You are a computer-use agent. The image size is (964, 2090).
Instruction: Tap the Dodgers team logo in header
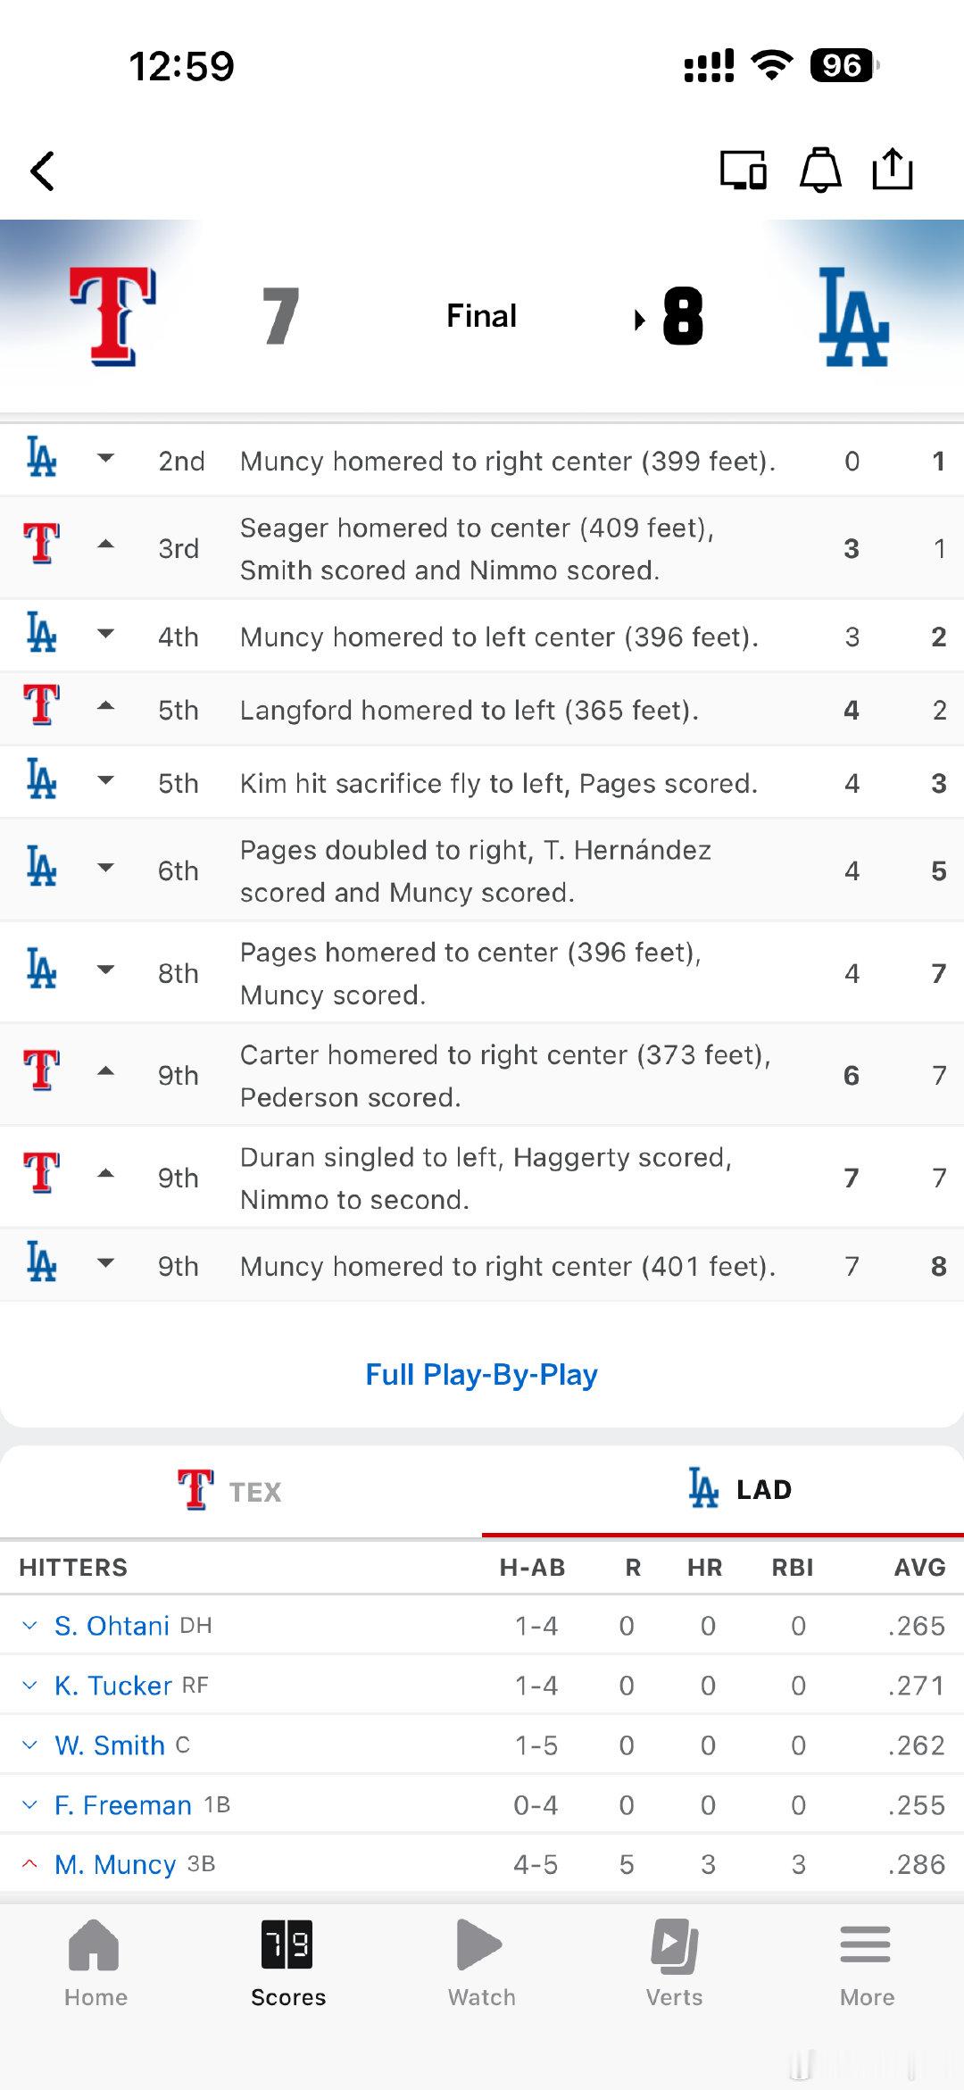[853, 316]
